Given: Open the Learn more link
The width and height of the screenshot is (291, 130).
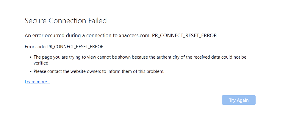Looking at the screenshot, I should coord(37,82).
